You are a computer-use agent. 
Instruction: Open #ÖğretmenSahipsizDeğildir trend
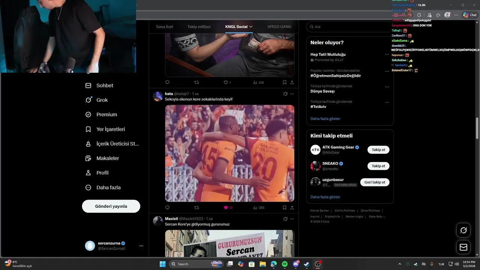tap(336, 76)
